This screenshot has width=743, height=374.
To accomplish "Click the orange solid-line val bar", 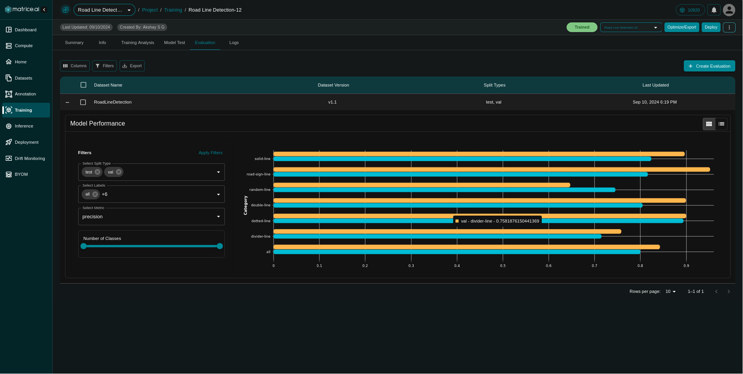I will click(479, 154).
